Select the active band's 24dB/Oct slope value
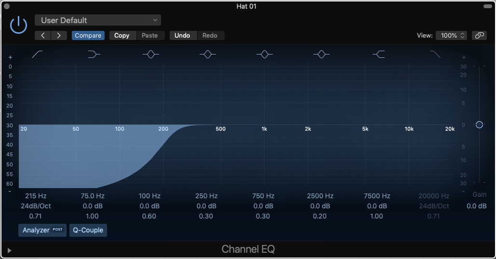 click(36, 206)
